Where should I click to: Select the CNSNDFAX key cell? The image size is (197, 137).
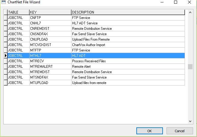(x=50, y=34)
